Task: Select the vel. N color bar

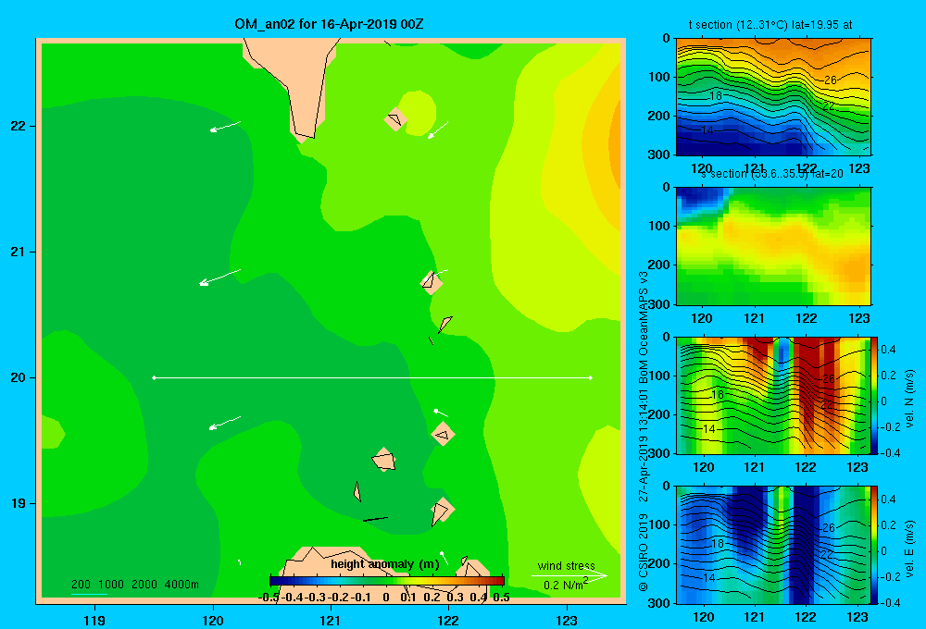Action: click(875, 395)
